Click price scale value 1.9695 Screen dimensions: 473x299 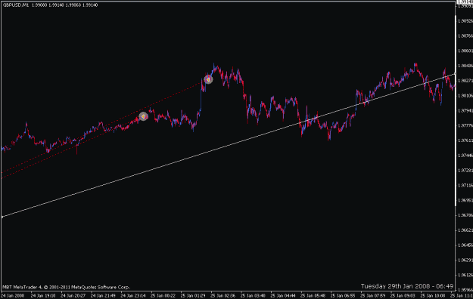pos(465,200)
